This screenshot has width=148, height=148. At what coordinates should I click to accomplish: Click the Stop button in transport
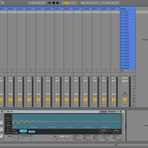coord(54,3)
